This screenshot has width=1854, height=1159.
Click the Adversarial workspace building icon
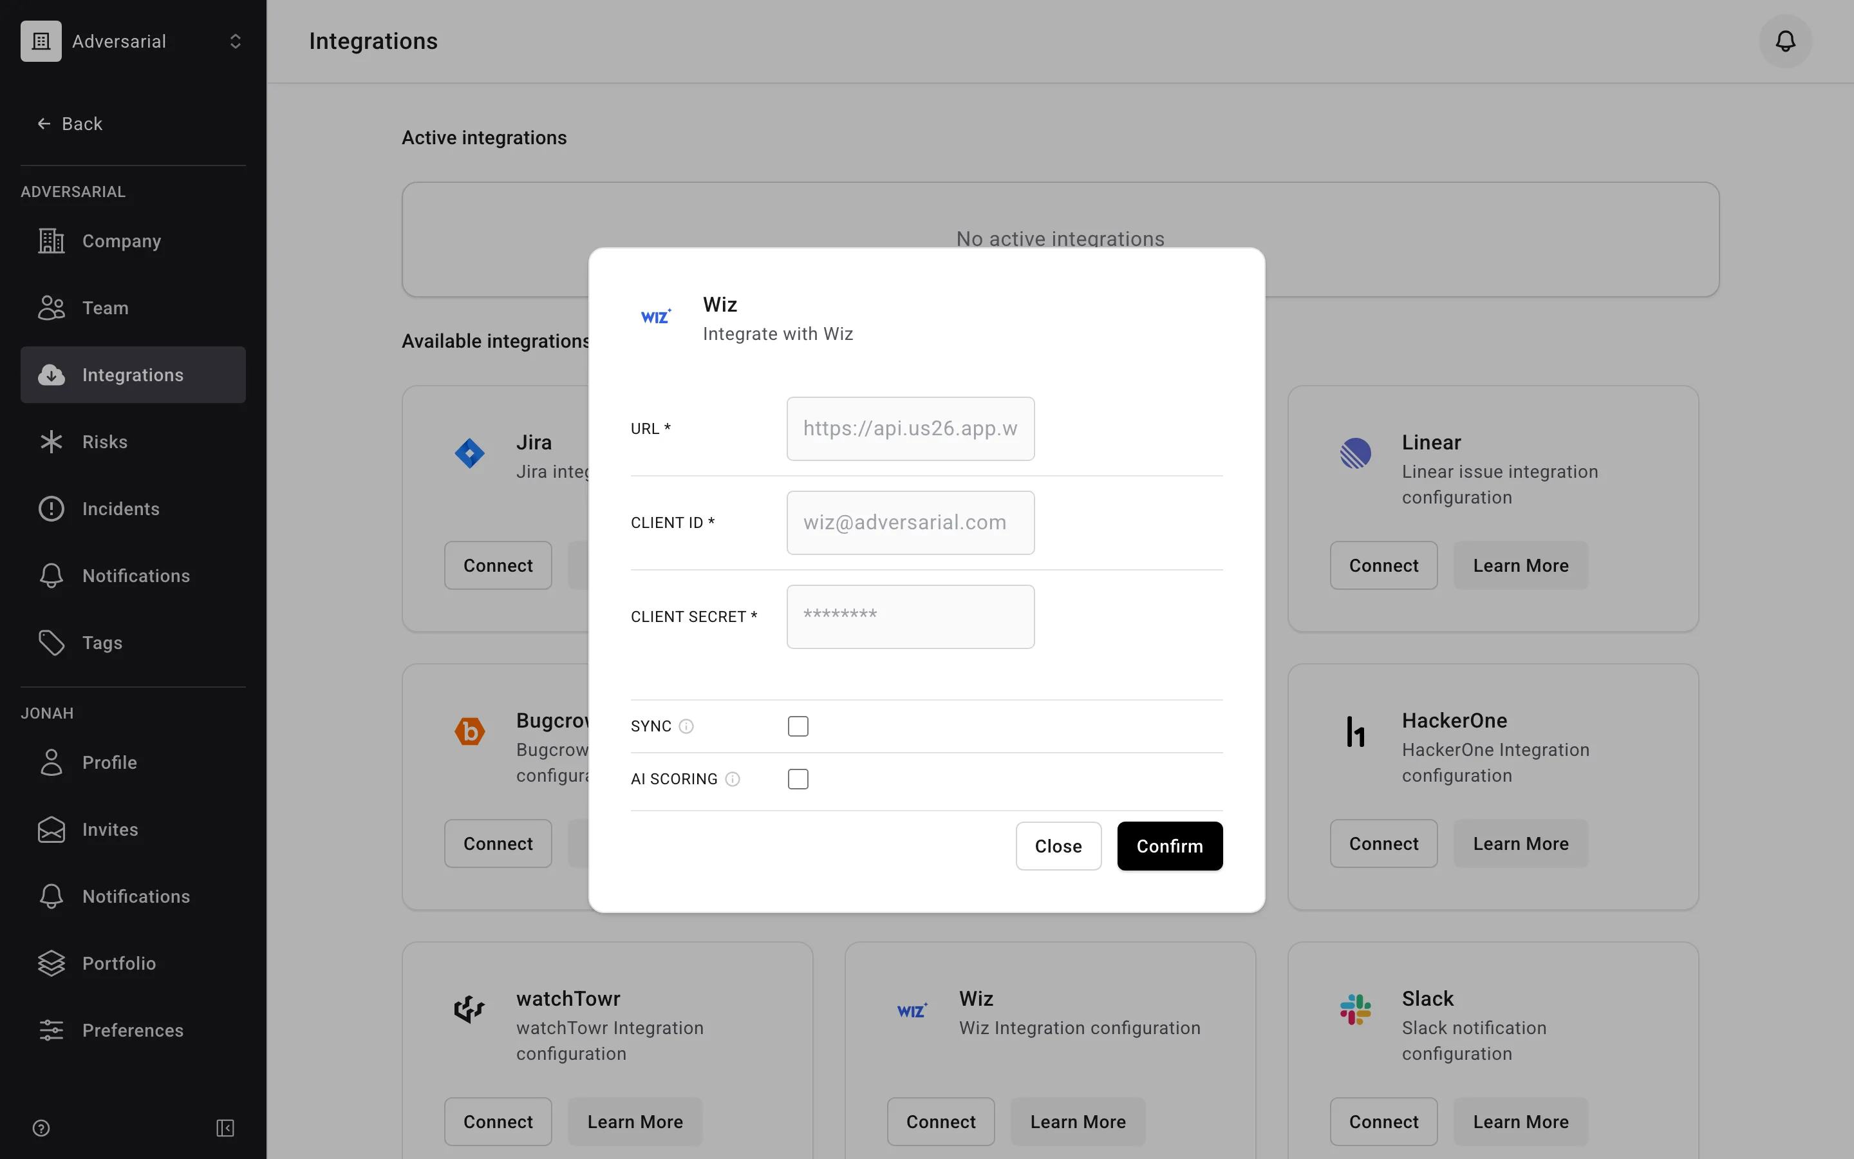41,41
